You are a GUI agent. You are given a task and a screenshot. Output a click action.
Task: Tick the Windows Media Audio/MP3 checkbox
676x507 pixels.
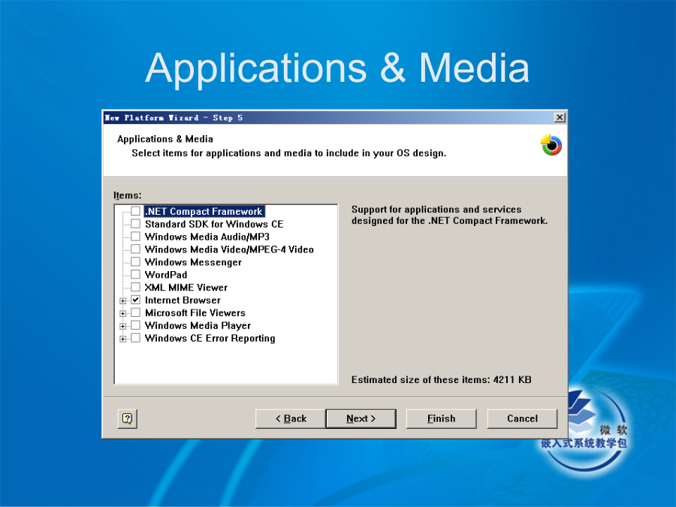coord(135,237)
